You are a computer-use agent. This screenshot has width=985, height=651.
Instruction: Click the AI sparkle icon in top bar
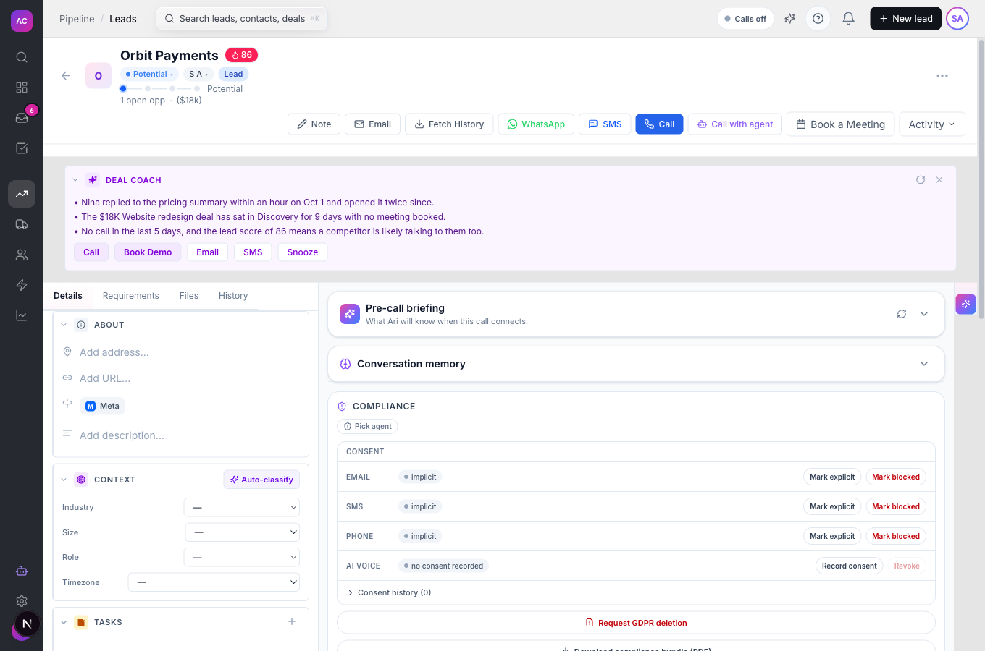coord(790,19)
